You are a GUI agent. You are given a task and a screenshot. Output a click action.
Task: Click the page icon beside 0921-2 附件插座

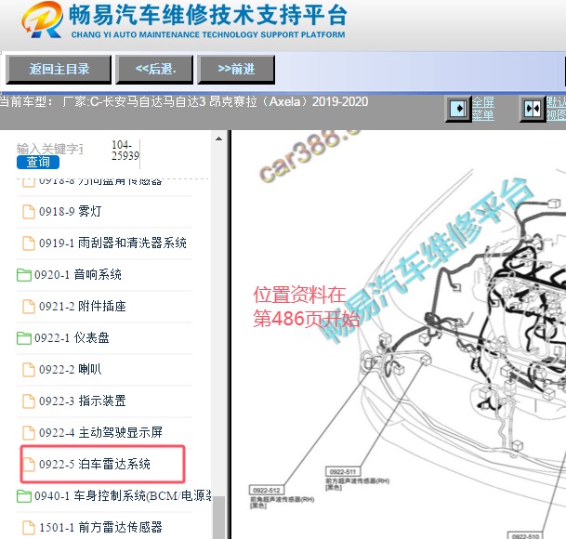point(29,307)
